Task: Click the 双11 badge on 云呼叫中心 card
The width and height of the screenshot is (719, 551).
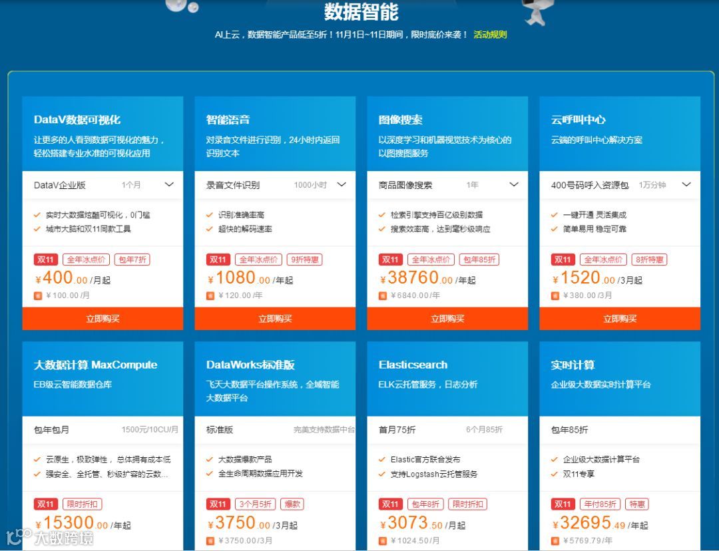Action: click(x=563, y=260)
